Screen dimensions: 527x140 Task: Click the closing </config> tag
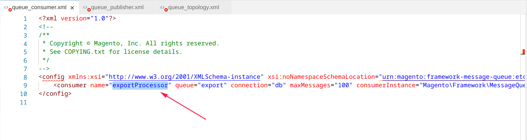(55, 94)
